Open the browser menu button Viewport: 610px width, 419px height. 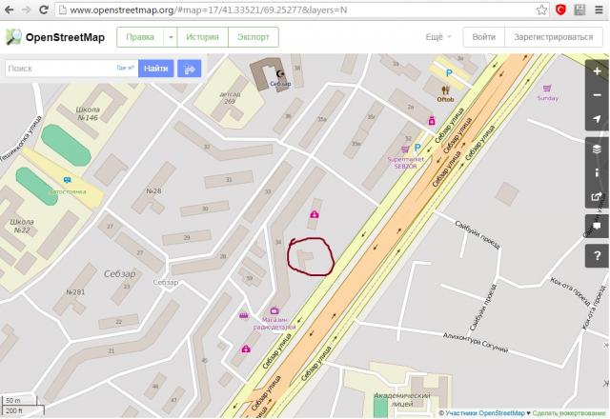coord(598,10)
